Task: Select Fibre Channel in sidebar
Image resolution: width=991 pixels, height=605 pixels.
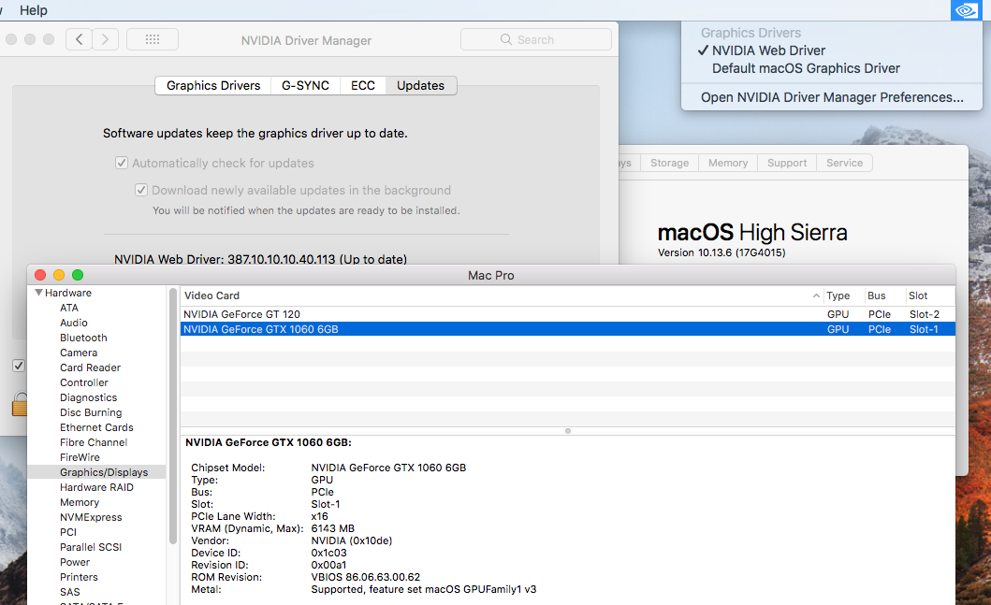Action: (x=94, y=442)
